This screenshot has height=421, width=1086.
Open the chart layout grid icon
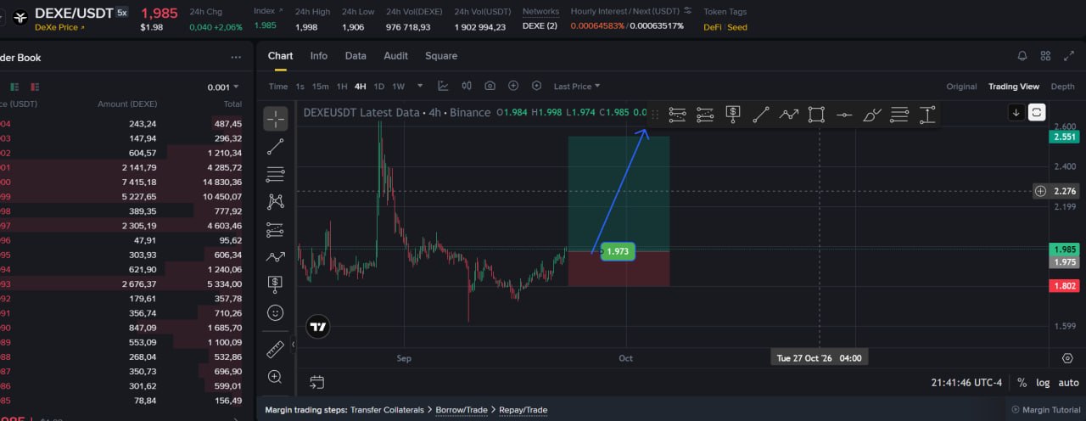pyautogui.click(x=1045, y=56)
